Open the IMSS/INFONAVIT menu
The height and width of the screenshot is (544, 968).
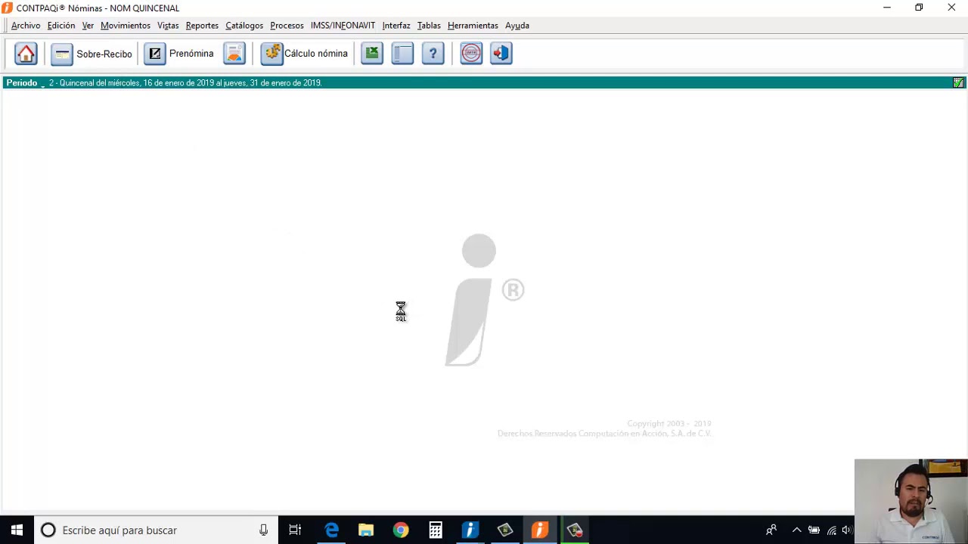pyautogui.click(x=343, y=25)
